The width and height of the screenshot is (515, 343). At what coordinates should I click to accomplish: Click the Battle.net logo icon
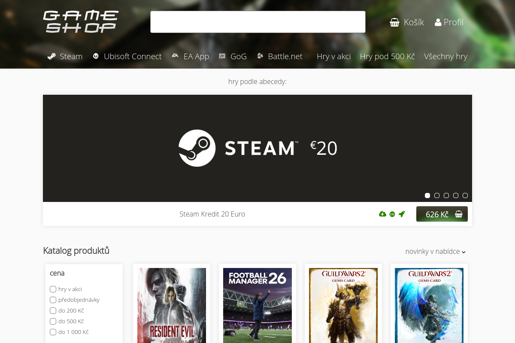(x=260, y=56)
